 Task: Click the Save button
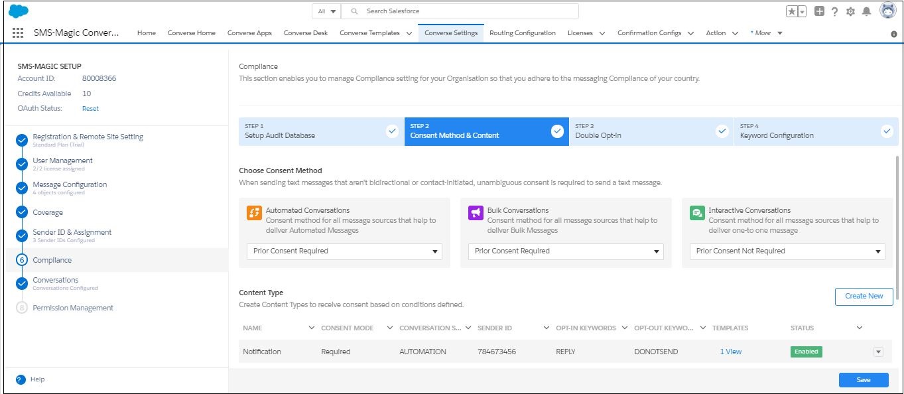click(864, 380)
